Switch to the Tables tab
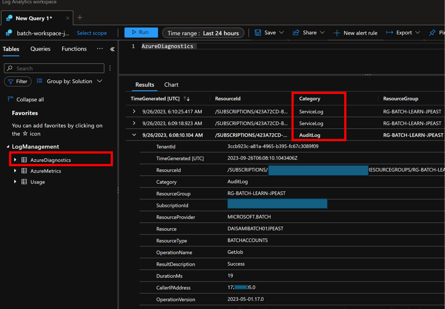The image size is (445, 309). [11, 49]
